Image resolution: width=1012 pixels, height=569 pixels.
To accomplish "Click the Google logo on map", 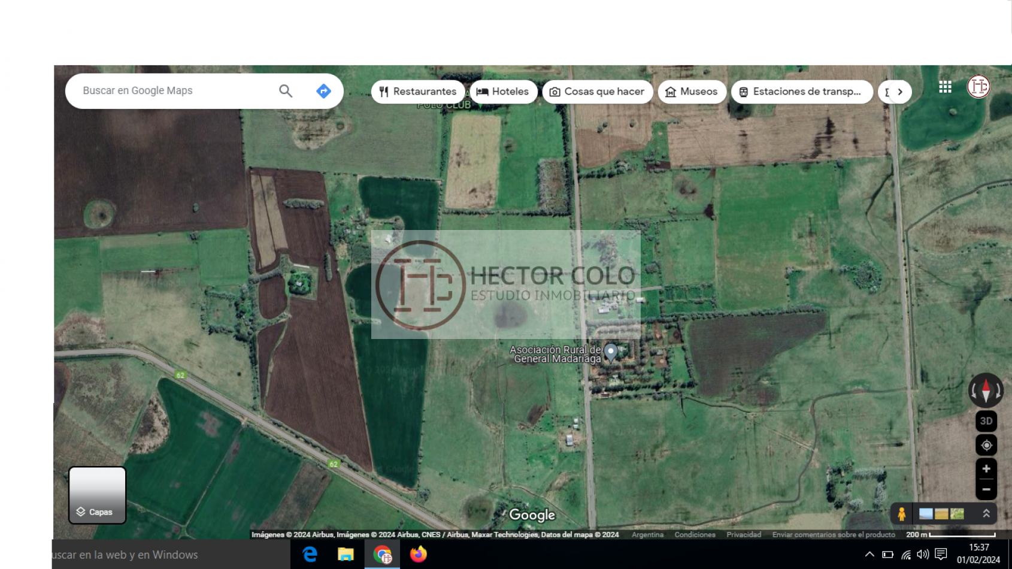I will click(x=532, y=515).
